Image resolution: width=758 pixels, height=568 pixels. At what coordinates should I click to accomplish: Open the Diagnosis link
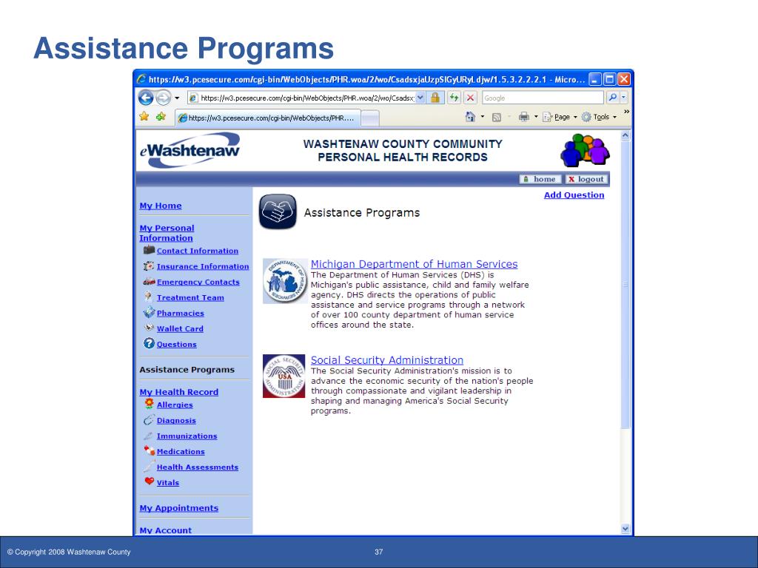[x=176, y=421]
